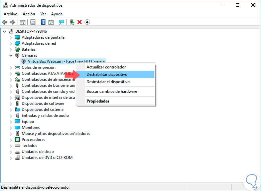Close the Administrador de dispositivos window
Viewport: 261px width, 191px height.
point(253,5)
